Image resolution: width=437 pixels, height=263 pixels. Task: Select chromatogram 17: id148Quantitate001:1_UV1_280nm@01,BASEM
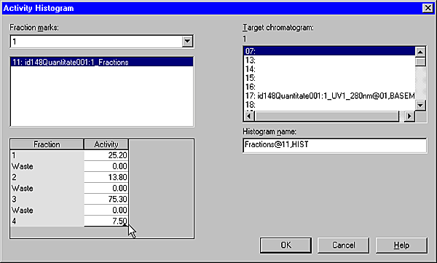329,95
